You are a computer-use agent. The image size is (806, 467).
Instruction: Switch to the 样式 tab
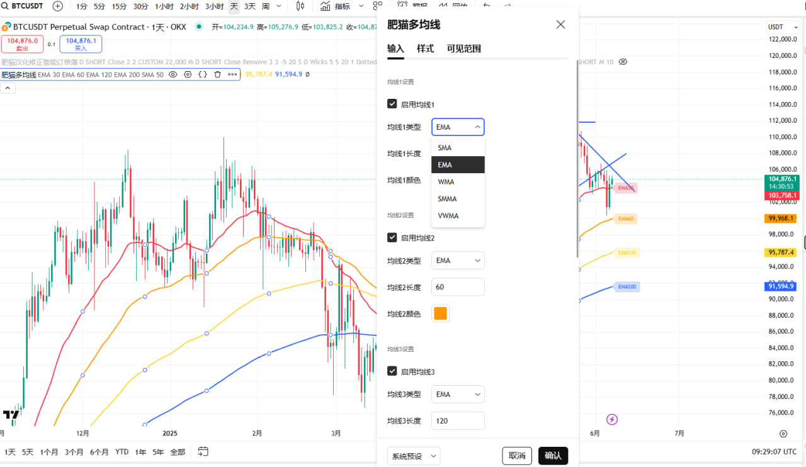point(425,48)
